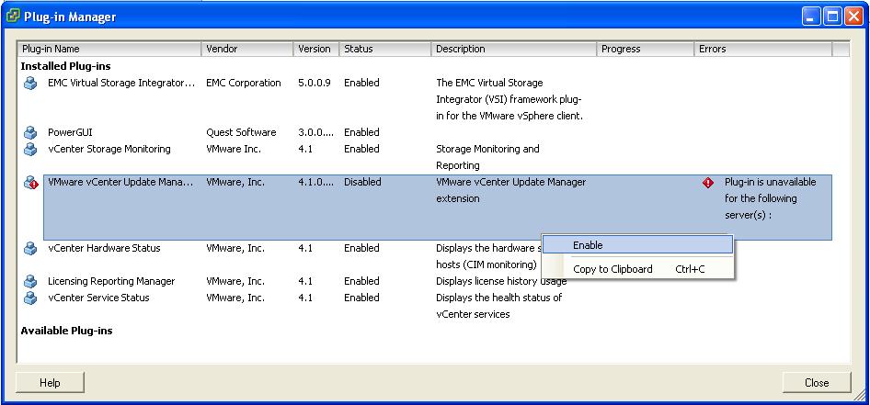The width and height of the screenshot is (870, 405).
Task: Select Copy to Clipboard menu entry
Action: tap(612, 269)
